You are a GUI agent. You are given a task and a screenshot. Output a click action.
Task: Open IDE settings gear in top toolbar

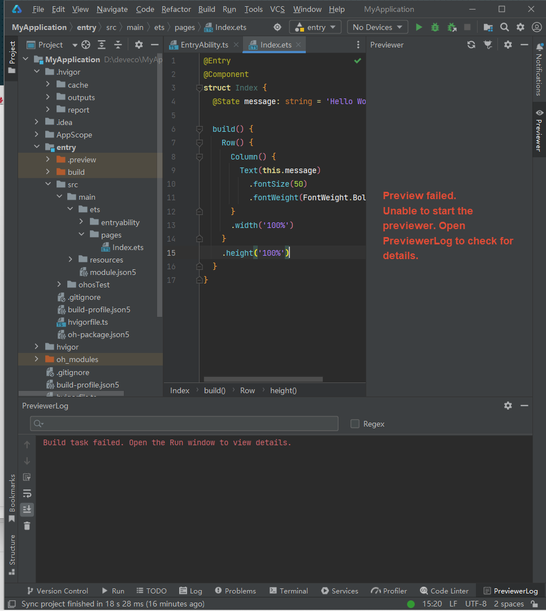(x=521, y=27)
